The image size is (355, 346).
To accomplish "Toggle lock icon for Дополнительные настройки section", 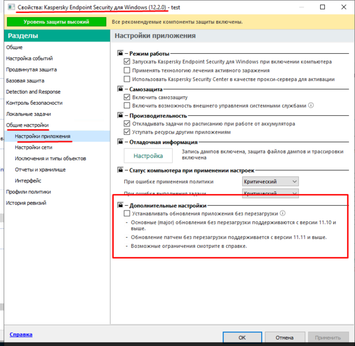I will coord(120,205).
